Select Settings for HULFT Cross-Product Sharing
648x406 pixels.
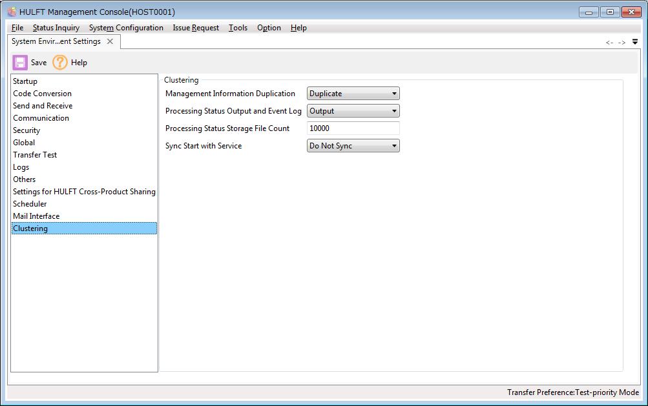pos(84,191)
